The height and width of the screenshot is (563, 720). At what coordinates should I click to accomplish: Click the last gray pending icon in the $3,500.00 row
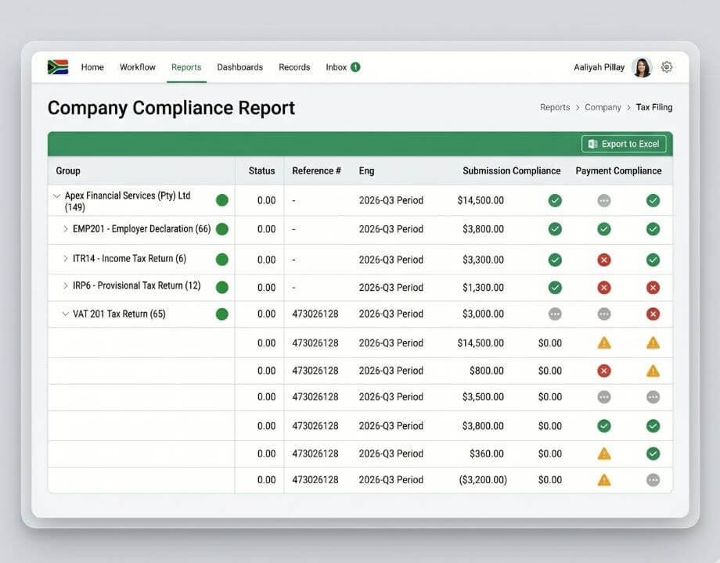[653, 397]
